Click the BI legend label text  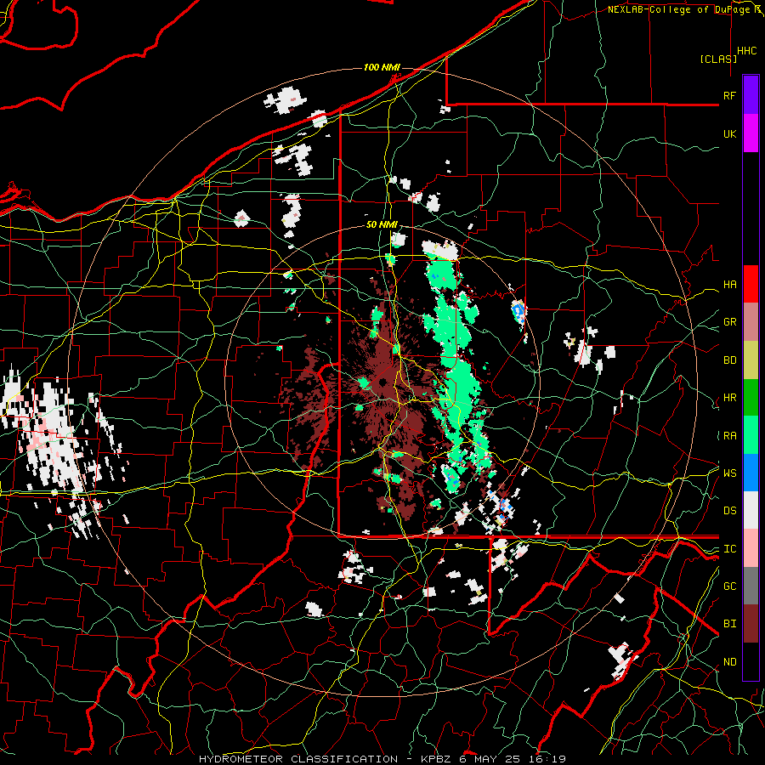click(x=730, y=624)
